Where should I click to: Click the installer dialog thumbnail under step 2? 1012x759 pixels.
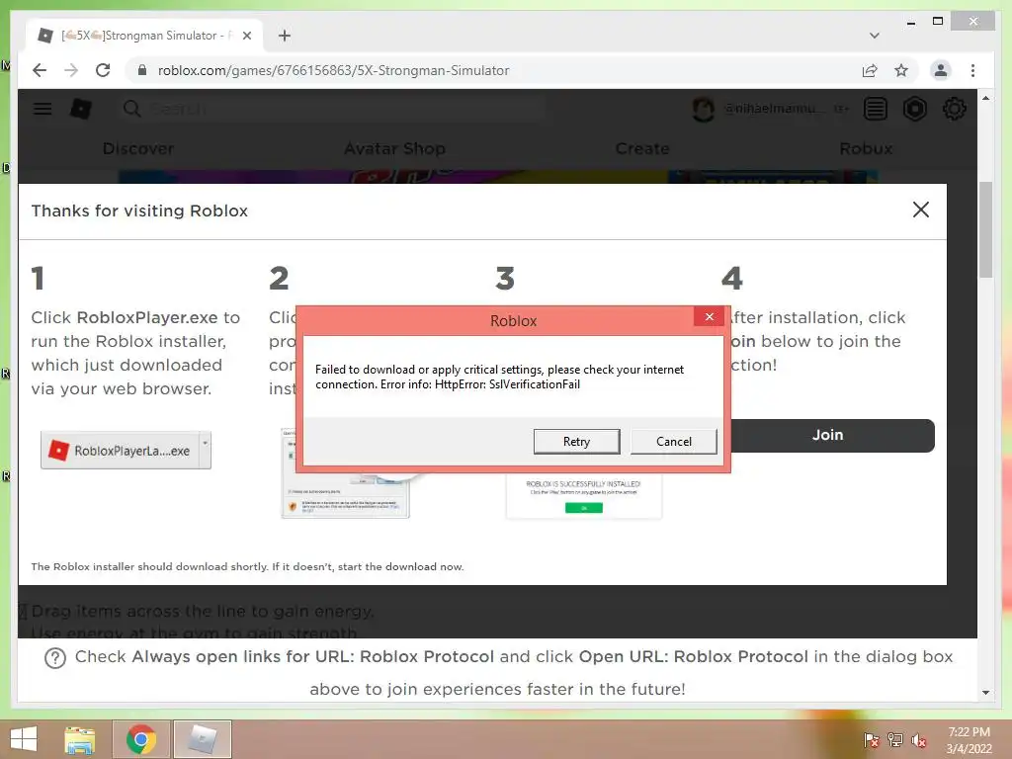(345, 496)
